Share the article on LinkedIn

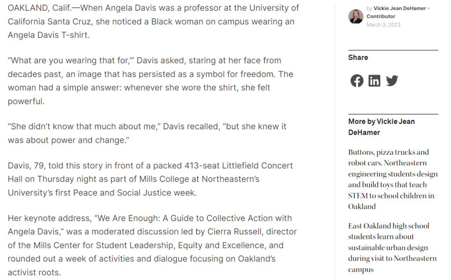click(374, 81)
